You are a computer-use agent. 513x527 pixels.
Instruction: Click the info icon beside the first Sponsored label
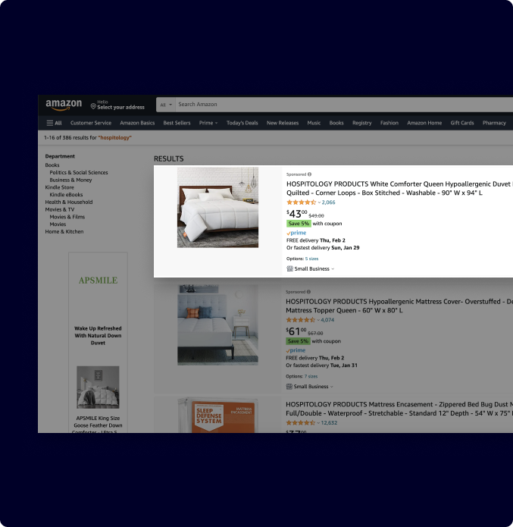(309, 174)
